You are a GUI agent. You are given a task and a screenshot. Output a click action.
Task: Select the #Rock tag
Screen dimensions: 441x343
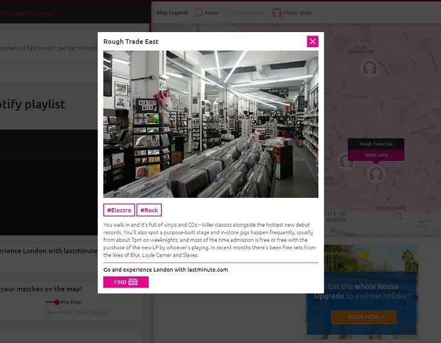(x=149, y=210)
